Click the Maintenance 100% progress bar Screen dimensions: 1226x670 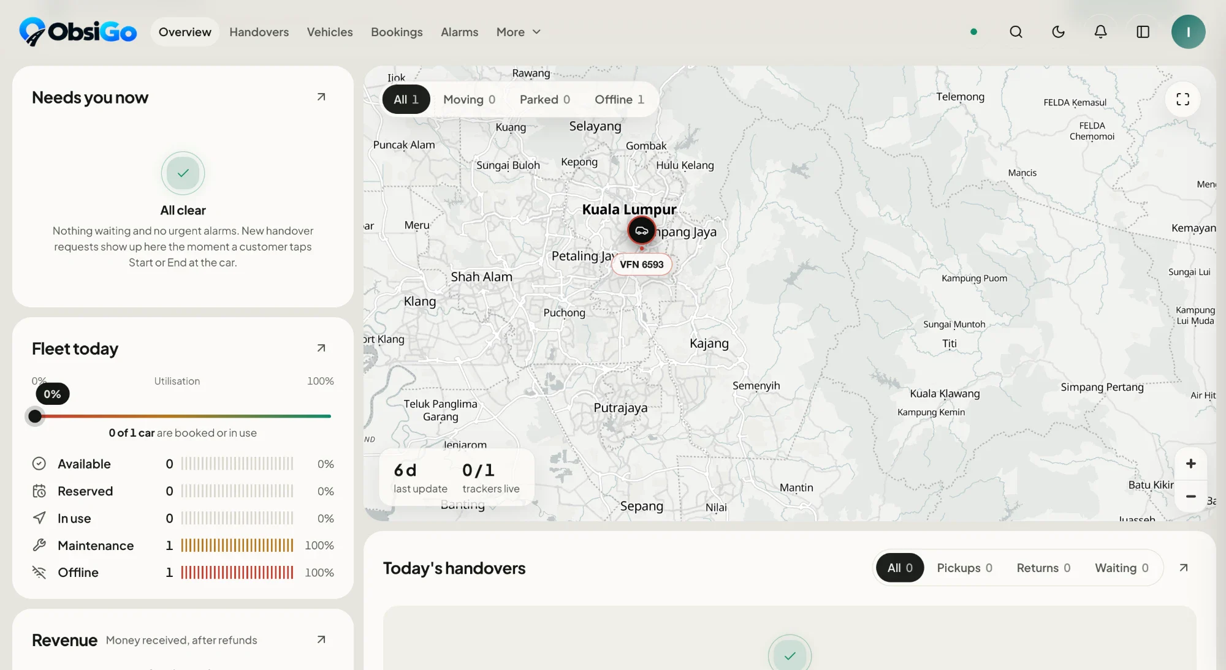pos(237,545)
